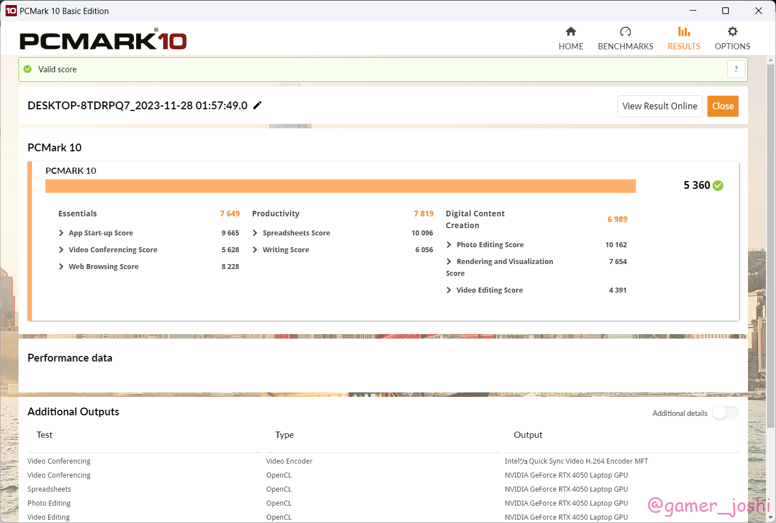
Task: Click the Essentials score 7 649
Action: point(230,214)
